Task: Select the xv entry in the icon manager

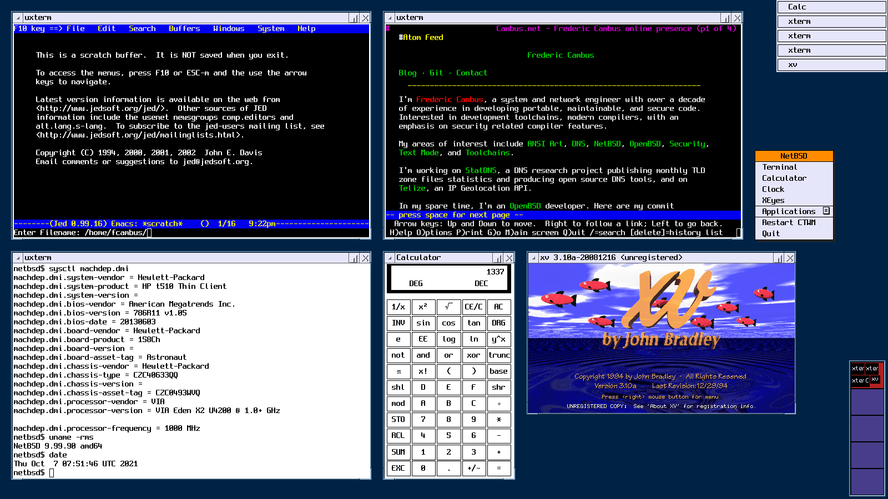Action: pos(831,65)
